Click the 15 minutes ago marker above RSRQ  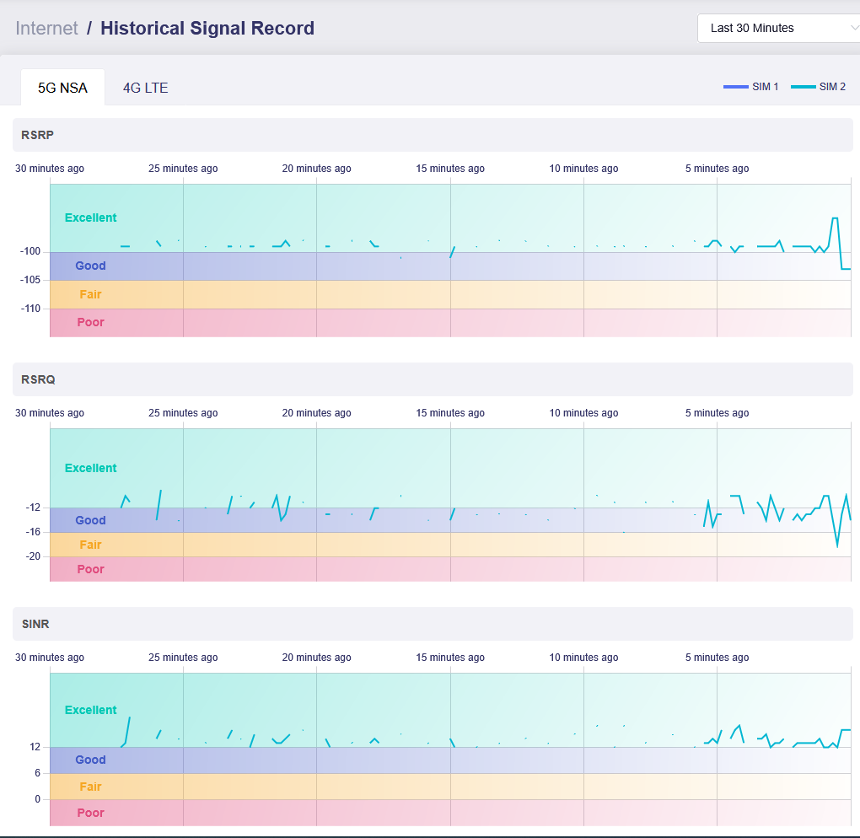point(450,413)
